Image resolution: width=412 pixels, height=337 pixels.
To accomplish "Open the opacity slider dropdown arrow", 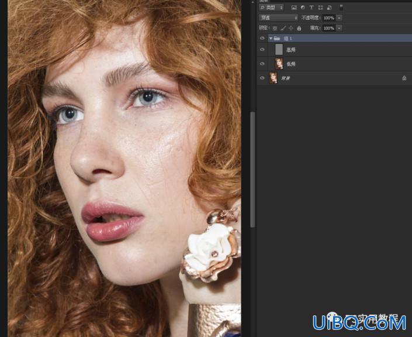I will pos(339,18).
